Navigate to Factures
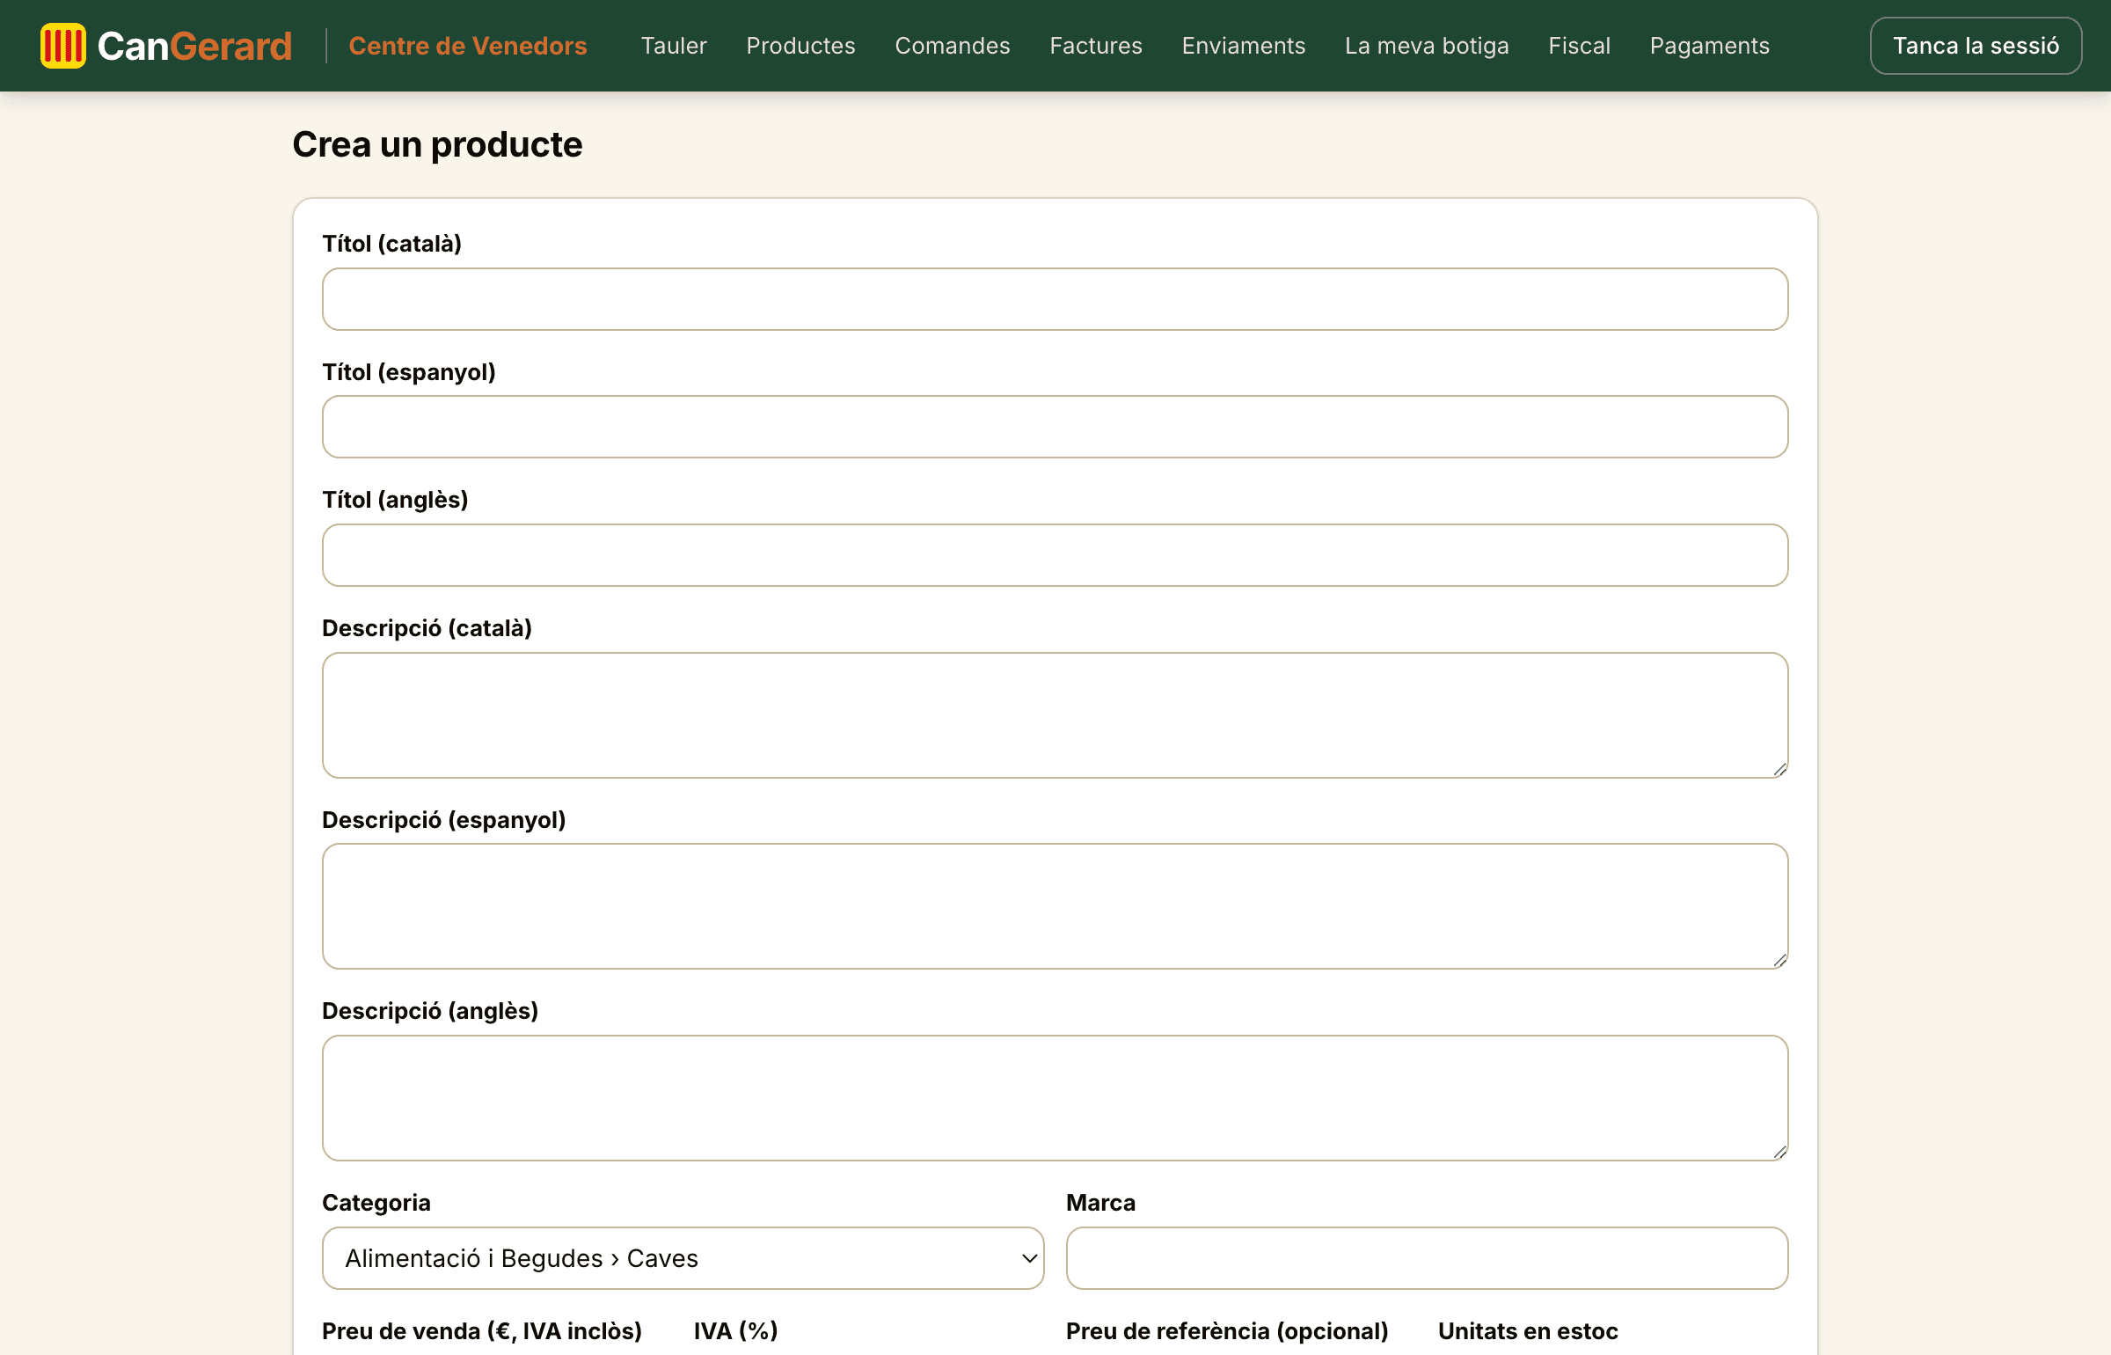2111x1355 pixels. pos(1096,46)
